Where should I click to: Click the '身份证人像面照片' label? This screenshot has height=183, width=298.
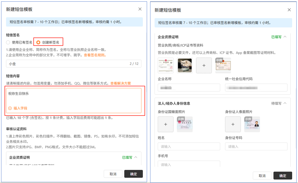pos(239,112)
